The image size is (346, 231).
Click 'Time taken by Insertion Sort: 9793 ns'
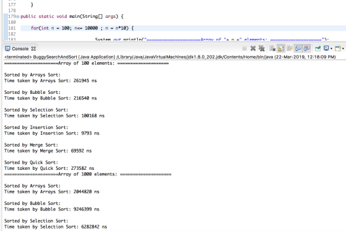52,133
